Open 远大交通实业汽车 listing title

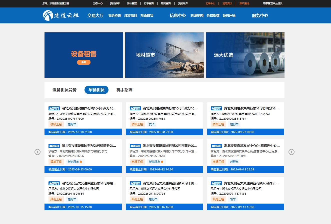pyautogui.click(x=251, y=183)
